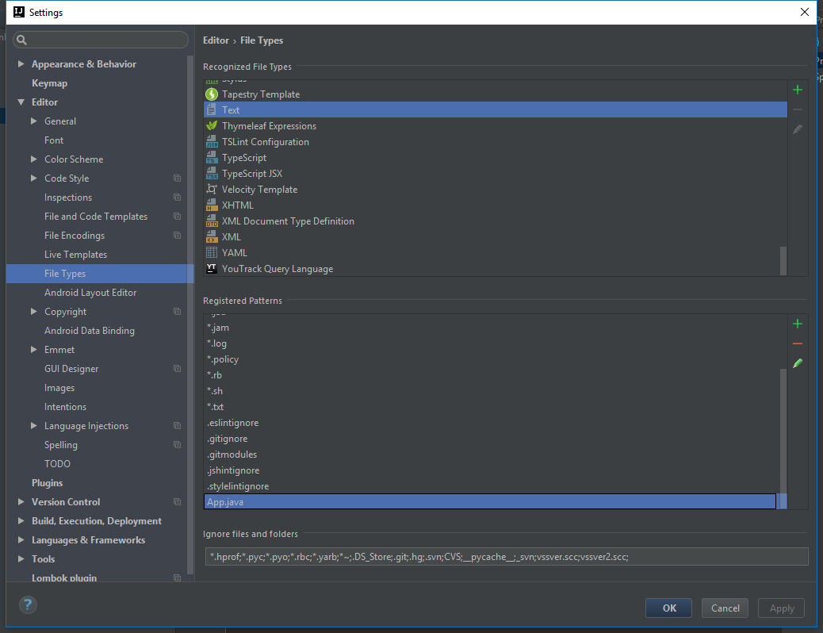Expand the Appearance & Behavior section
Image resolution: width=823 pixels, height=633 pixels.
[x=21, y=63]
